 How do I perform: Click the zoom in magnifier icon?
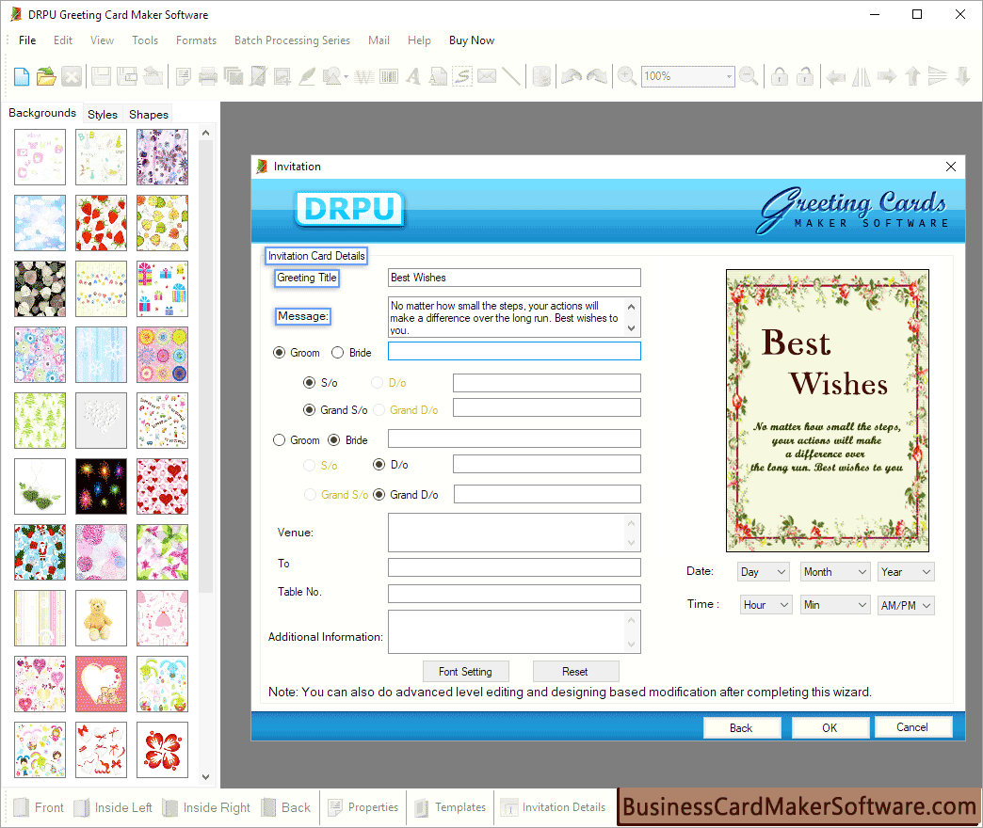626,76
